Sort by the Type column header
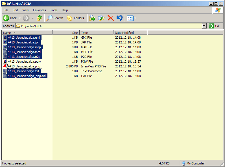Viewport: 225px width, 167px height. point(97,33)
